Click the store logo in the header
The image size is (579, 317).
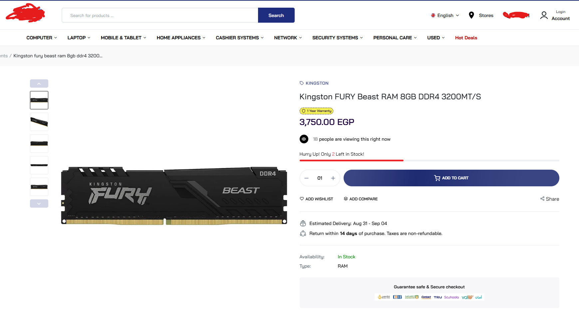point(25,13)
